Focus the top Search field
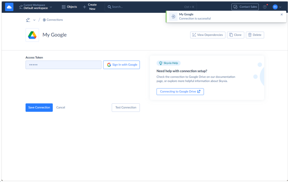 click(151, 7)
